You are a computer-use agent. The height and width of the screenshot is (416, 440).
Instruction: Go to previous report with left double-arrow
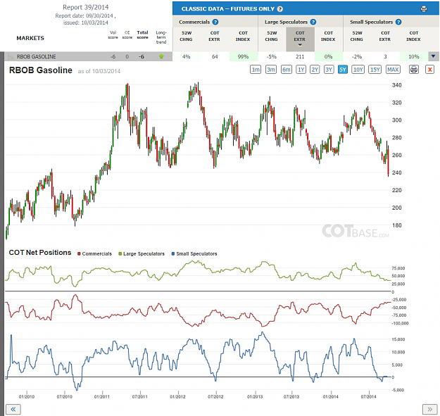(x=13, y=409)
